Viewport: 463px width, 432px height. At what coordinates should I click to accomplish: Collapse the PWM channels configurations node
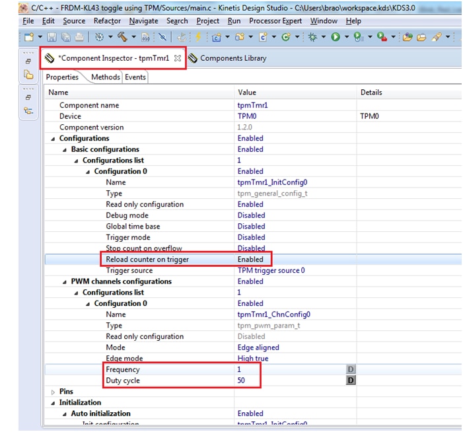pyautogui.click(x=65, y=282)
